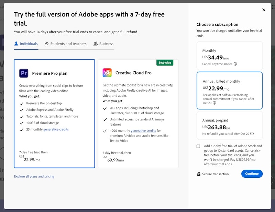Click the Secure transaction lock icon
The width and height of the screenshot is (275, 212).
coord(199,174)
